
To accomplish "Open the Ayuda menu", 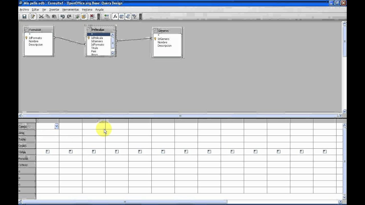I will [x=99, y=9].
